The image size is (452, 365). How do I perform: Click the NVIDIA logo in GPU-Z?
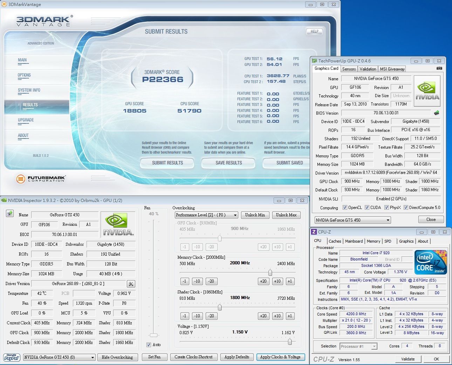click(427, 91)
